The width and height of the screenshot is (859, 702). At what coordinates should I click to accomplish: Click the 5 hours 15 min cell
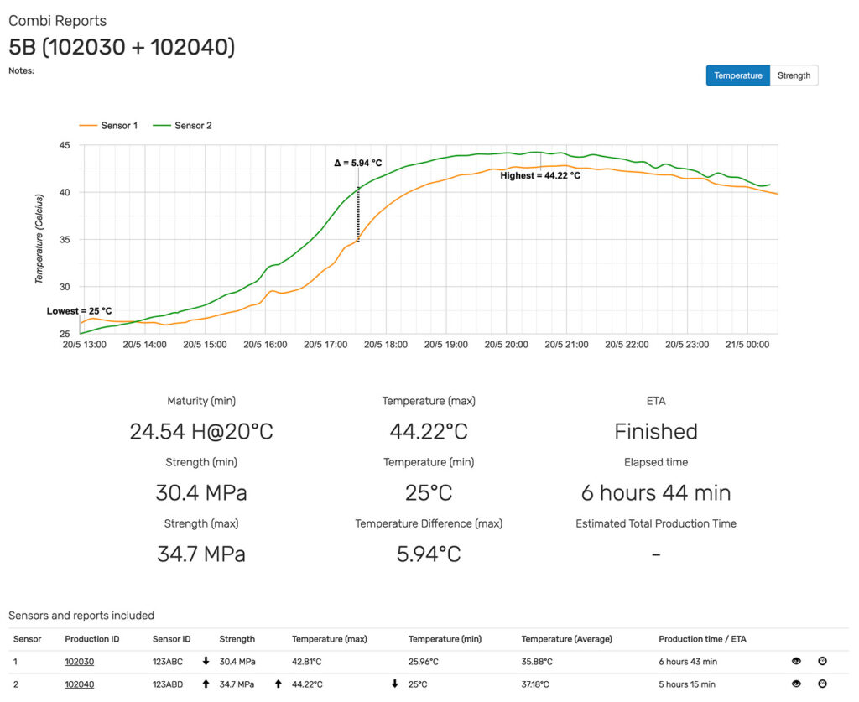[x=687, y=684]
